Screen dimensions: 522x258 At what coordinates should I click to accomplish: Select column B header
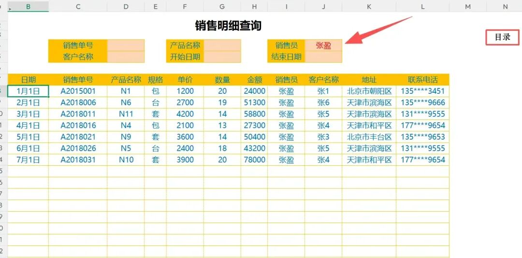click(28, 6)
